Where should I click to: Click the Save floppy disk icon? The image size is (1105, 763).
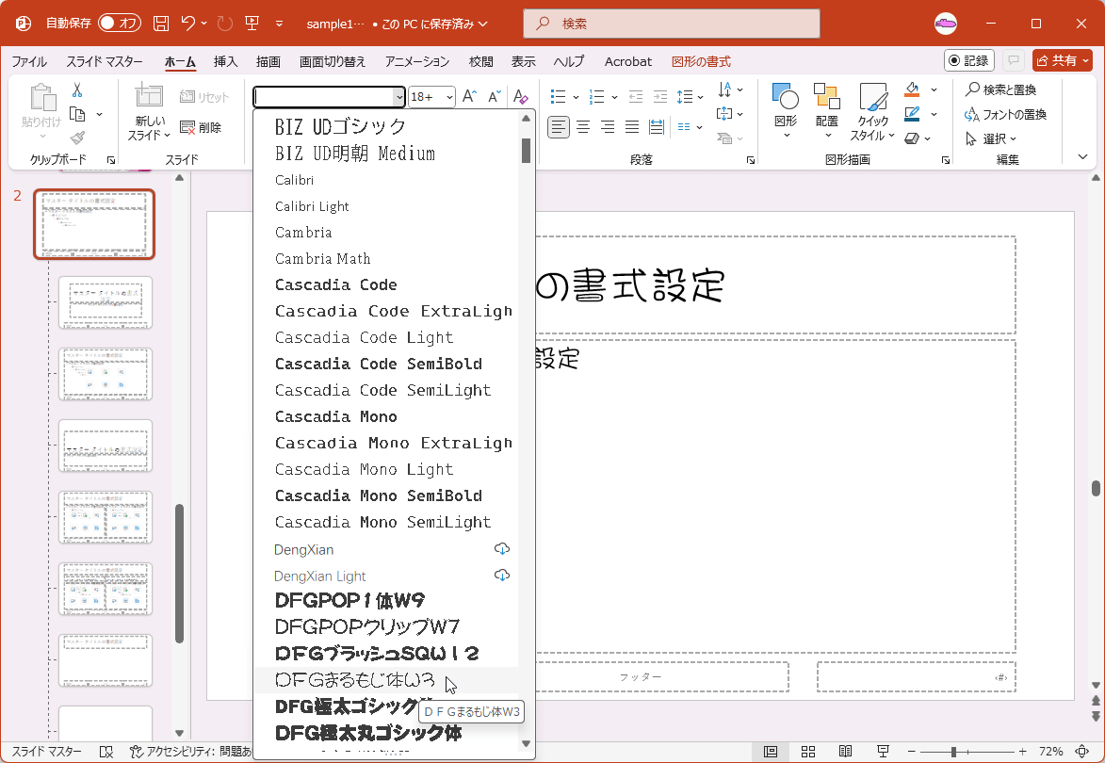pos(161,24)
